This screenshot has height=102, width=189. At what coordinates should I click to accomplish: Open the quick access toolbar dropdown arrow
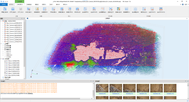(x=8, y=2)
